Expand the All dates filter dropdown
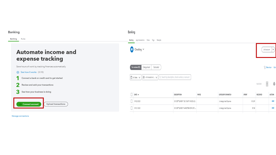This screenshot has width=276, height=155. [x=140, y=77]
